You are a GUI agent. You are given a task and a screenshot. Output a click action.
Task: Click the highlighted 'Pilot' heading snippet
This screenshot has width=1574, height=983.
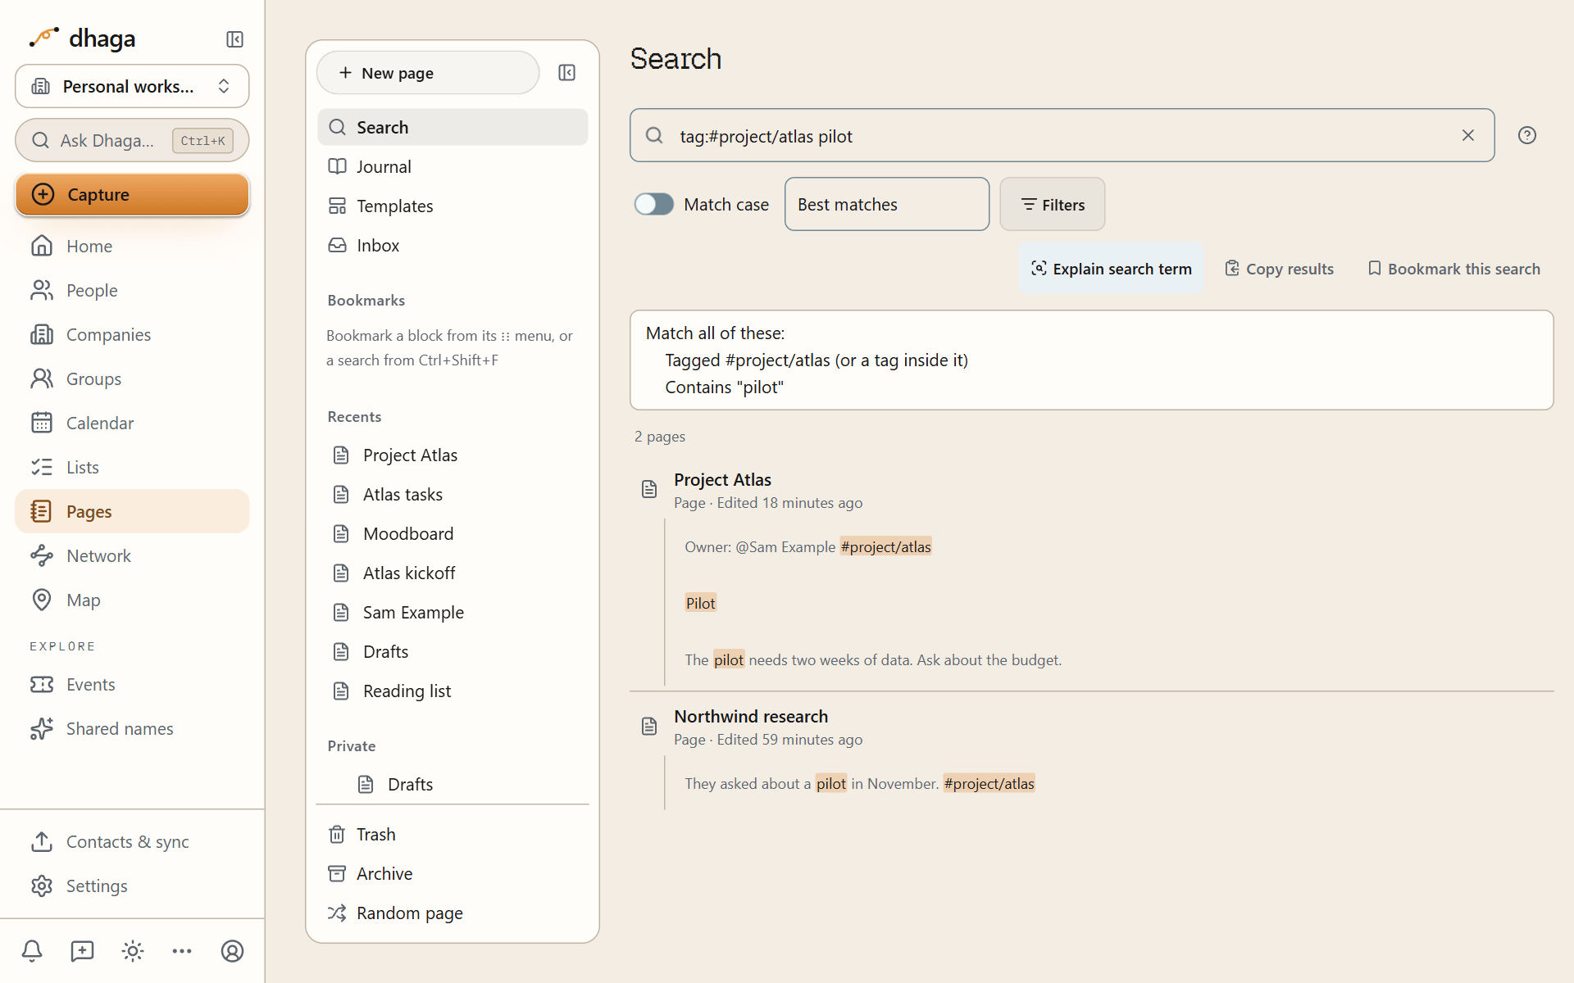(700, 603)
